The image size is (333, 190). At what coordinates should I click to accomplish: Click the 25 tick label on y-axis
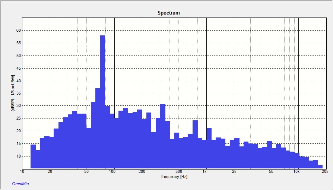pos(19,118)
